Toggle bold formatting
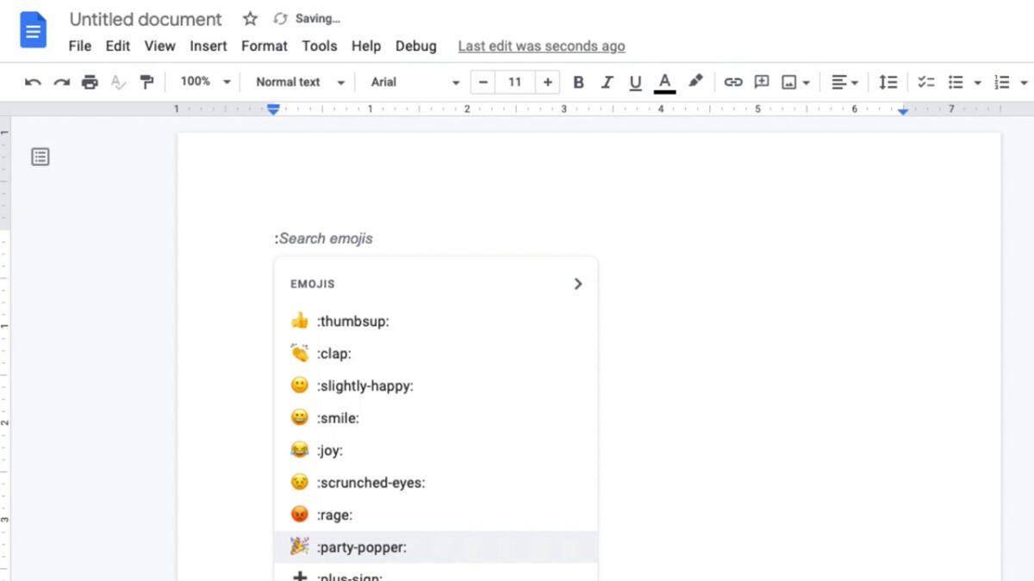 pos(578,82)
